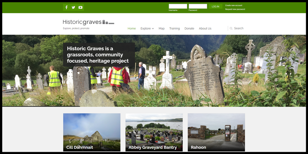
Task: Go to the Home menu item
Action: tap(132, 28)
